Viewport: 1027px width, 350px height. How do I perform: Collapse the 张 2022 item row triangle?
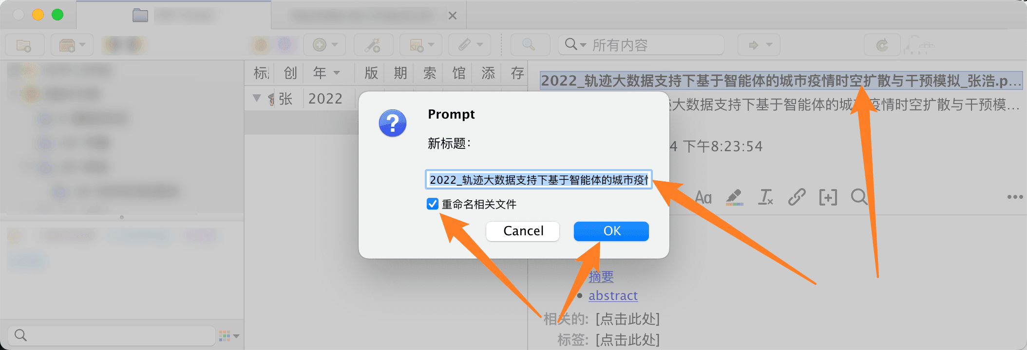[257, 98]
